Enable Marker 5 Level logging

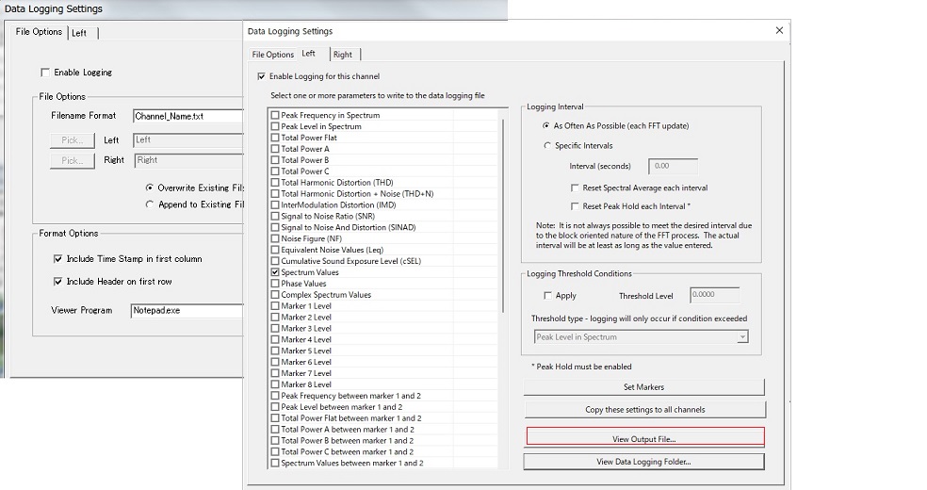(275, 351)
